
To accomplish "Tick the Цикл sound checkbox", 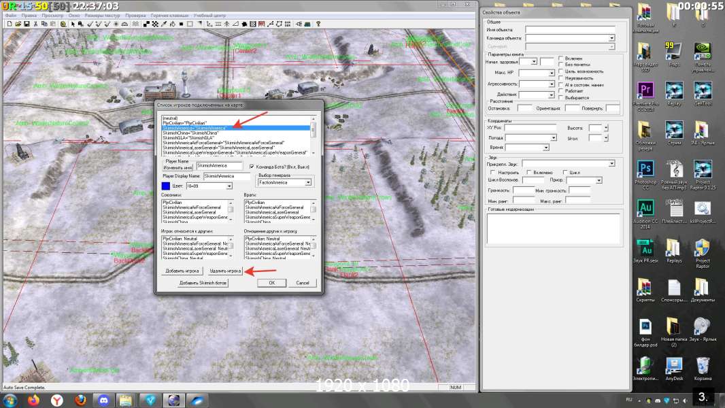I will 565,172.
